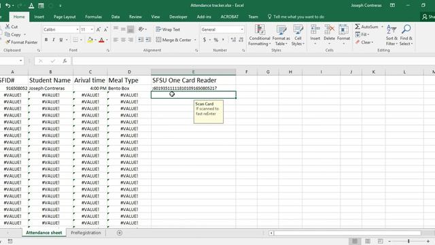Open Cell Styles gallery
Viewport: 435px width, 245px height.
[x=298, y=35]
